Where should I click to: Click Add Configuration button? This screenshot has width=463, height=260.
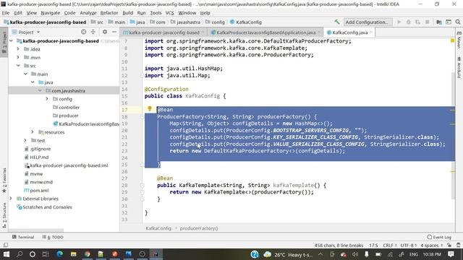[367, 22]
